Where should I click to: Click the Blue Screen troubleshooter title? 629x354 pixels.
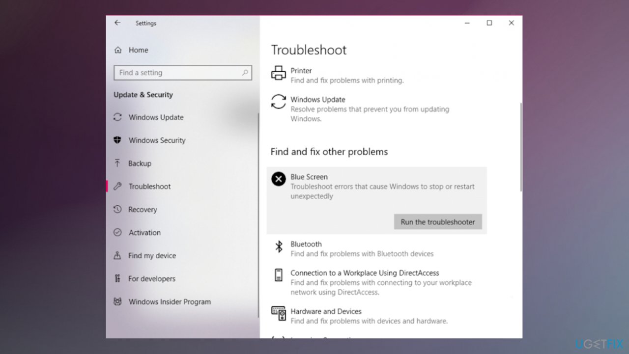pos(309,177)
